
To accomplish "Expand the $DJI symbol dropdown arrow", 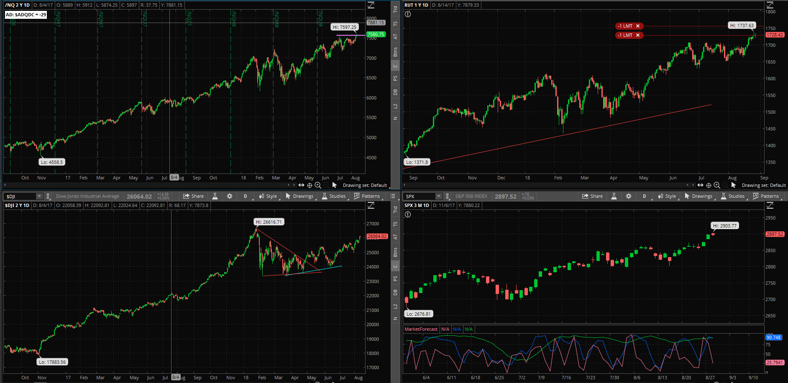I will 39,196.
